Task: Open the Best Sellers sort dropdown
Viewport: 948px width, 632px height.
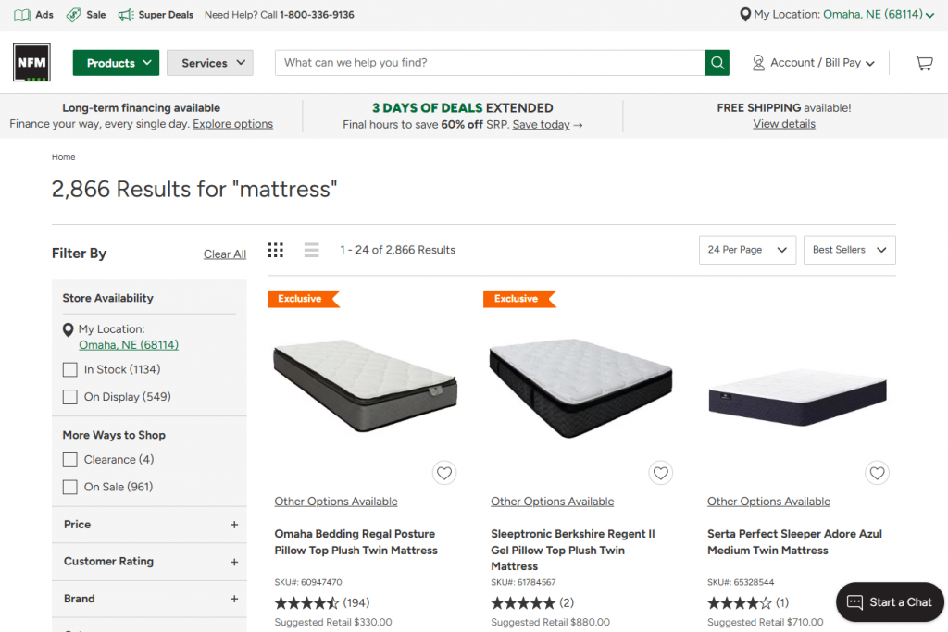Action: [x=850, y=250]
